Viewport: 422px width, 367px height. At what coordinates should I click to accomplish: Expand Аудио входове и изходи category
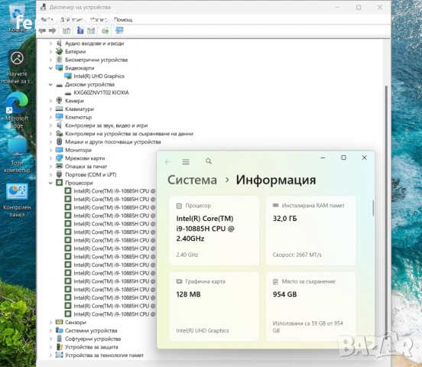click(50, 44)
